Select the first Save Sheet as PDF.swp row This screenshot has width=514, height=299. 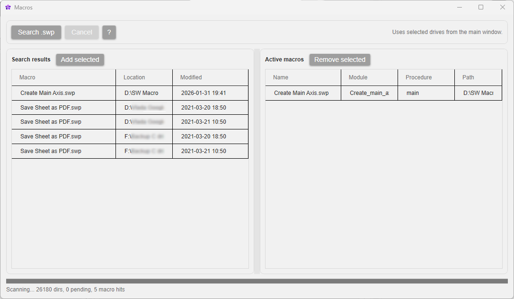pos(63,107)
